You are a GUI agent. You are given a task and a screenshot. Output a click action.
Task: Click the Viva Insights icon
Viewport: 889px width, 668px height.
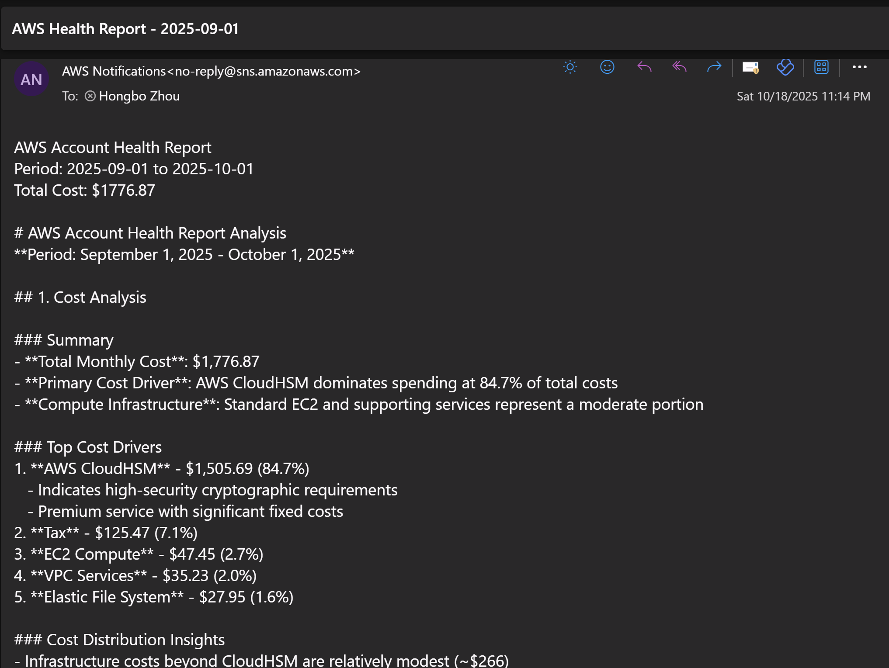click(785, 67)
